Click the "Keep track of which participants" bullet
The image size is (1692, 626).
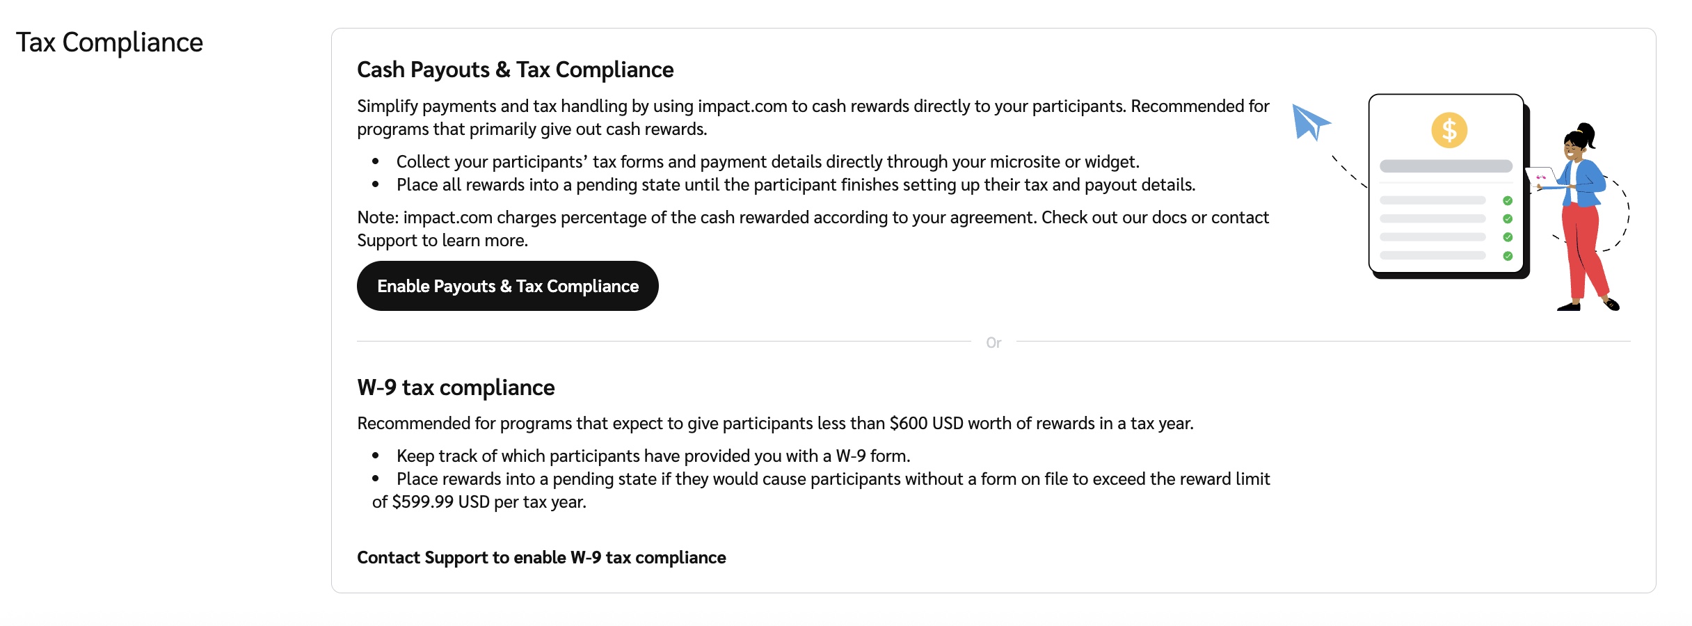tap(653, 456)
